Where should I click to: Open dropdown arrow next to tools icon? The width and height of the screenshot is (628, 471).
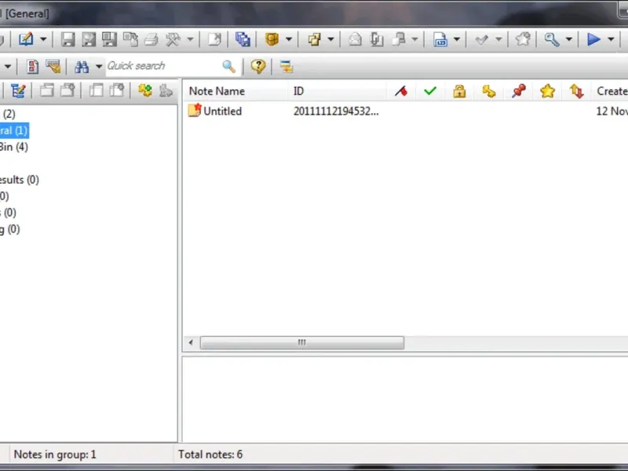coord(190,39)
